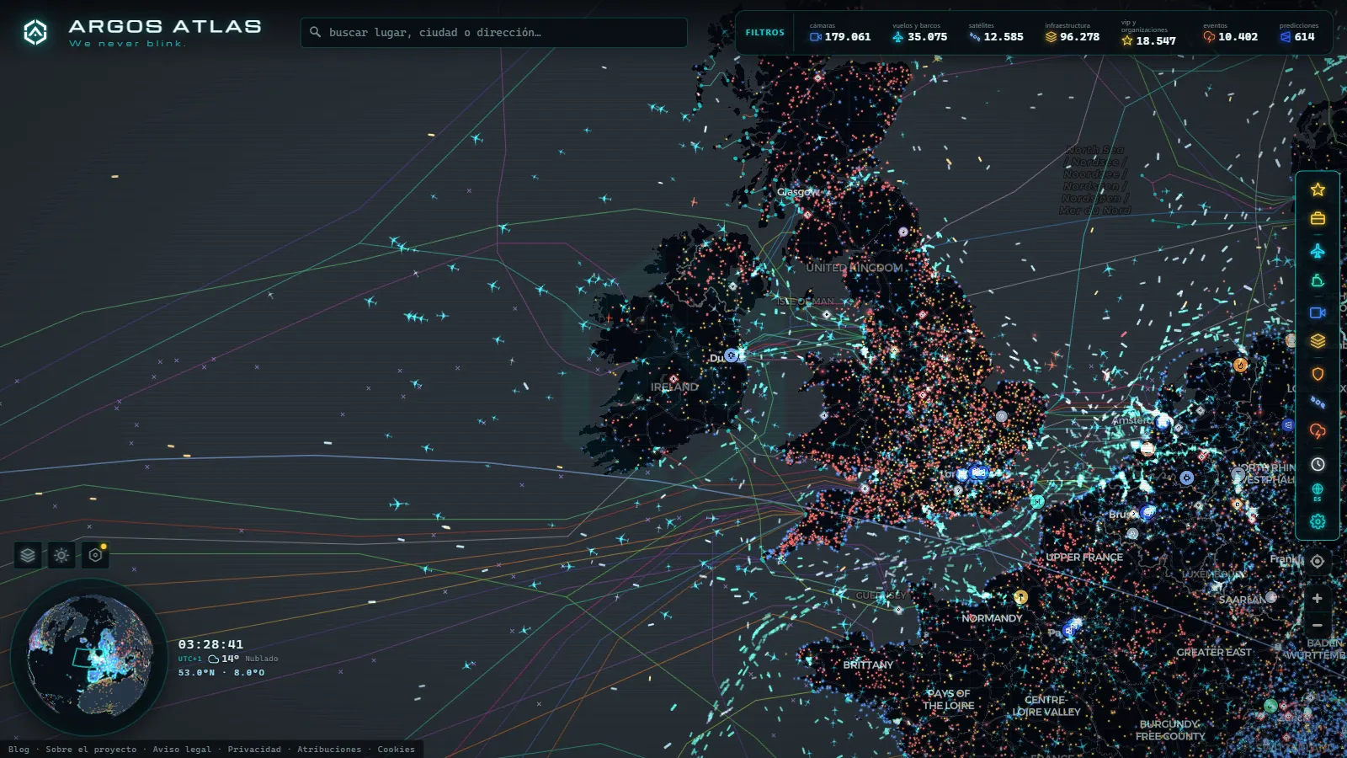Toggle the cámaras filter showing 179.061
Screen dimensions: 1347x758
[840, 33]
